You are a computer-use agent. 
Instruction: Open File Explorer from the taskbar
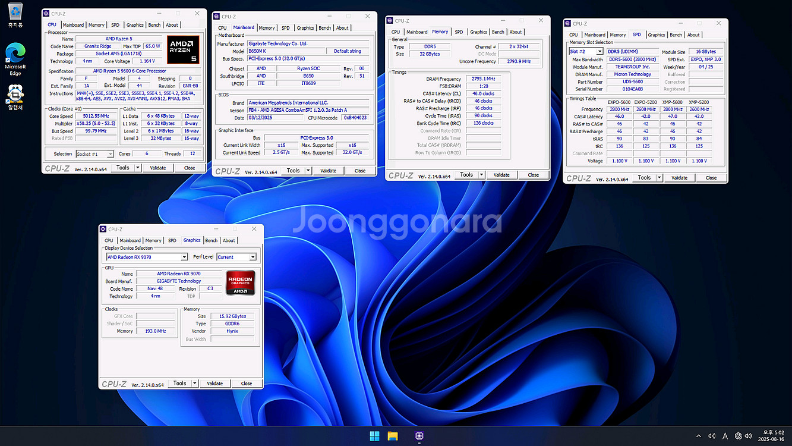[x=393, y=436]
